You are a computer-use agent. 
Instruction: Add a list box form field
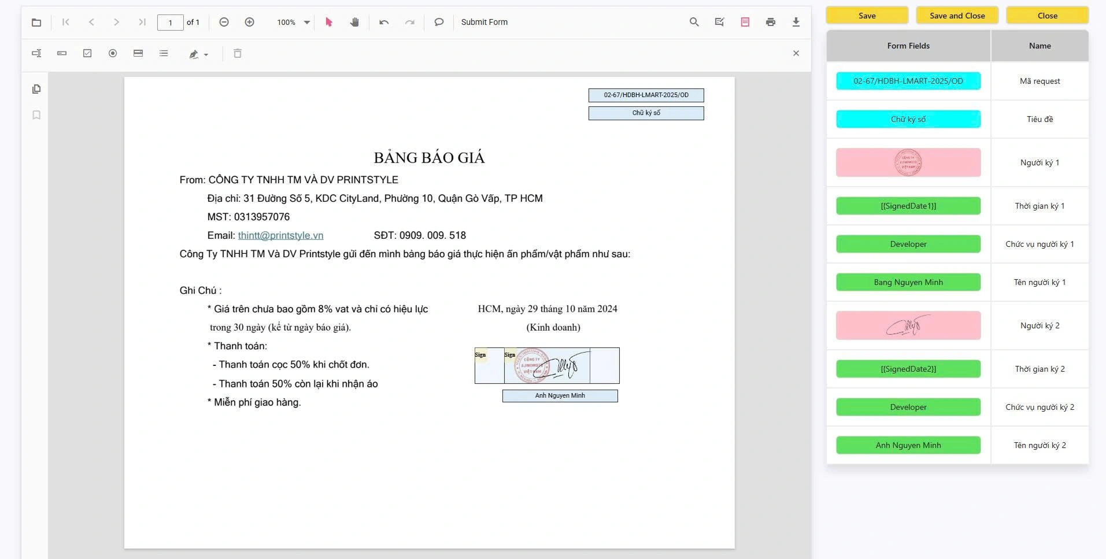click(164, 53)
